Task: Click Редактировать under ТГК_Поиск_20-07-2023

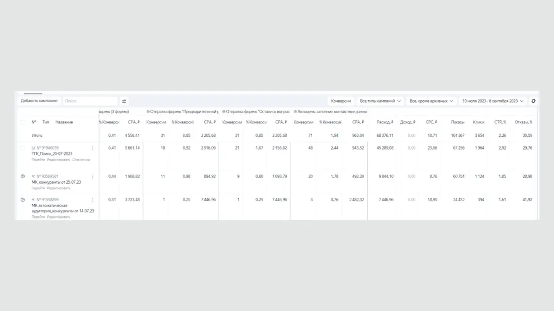Action: 58,160
